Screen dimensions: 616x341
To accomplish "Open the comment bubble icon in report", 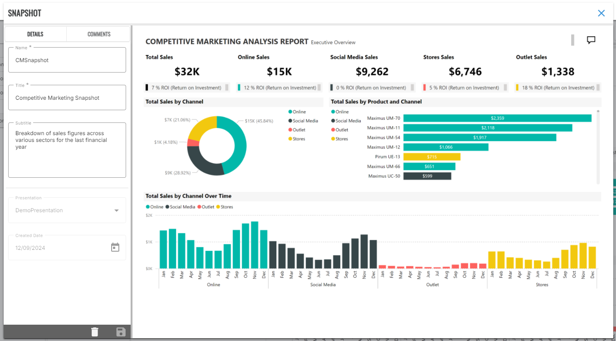I will [591, 40].
